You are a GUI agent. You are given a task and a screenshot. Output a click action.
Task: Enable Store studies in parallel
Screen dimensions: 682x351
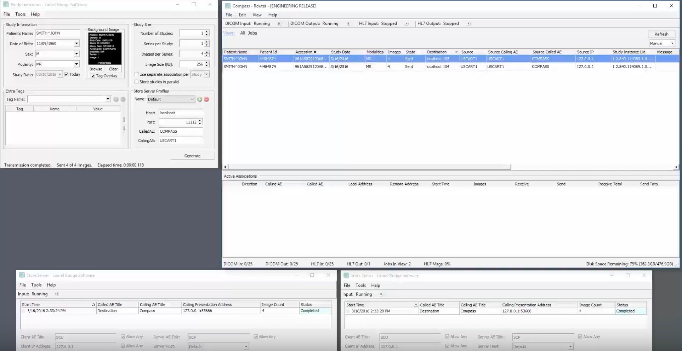click(136, 82)
